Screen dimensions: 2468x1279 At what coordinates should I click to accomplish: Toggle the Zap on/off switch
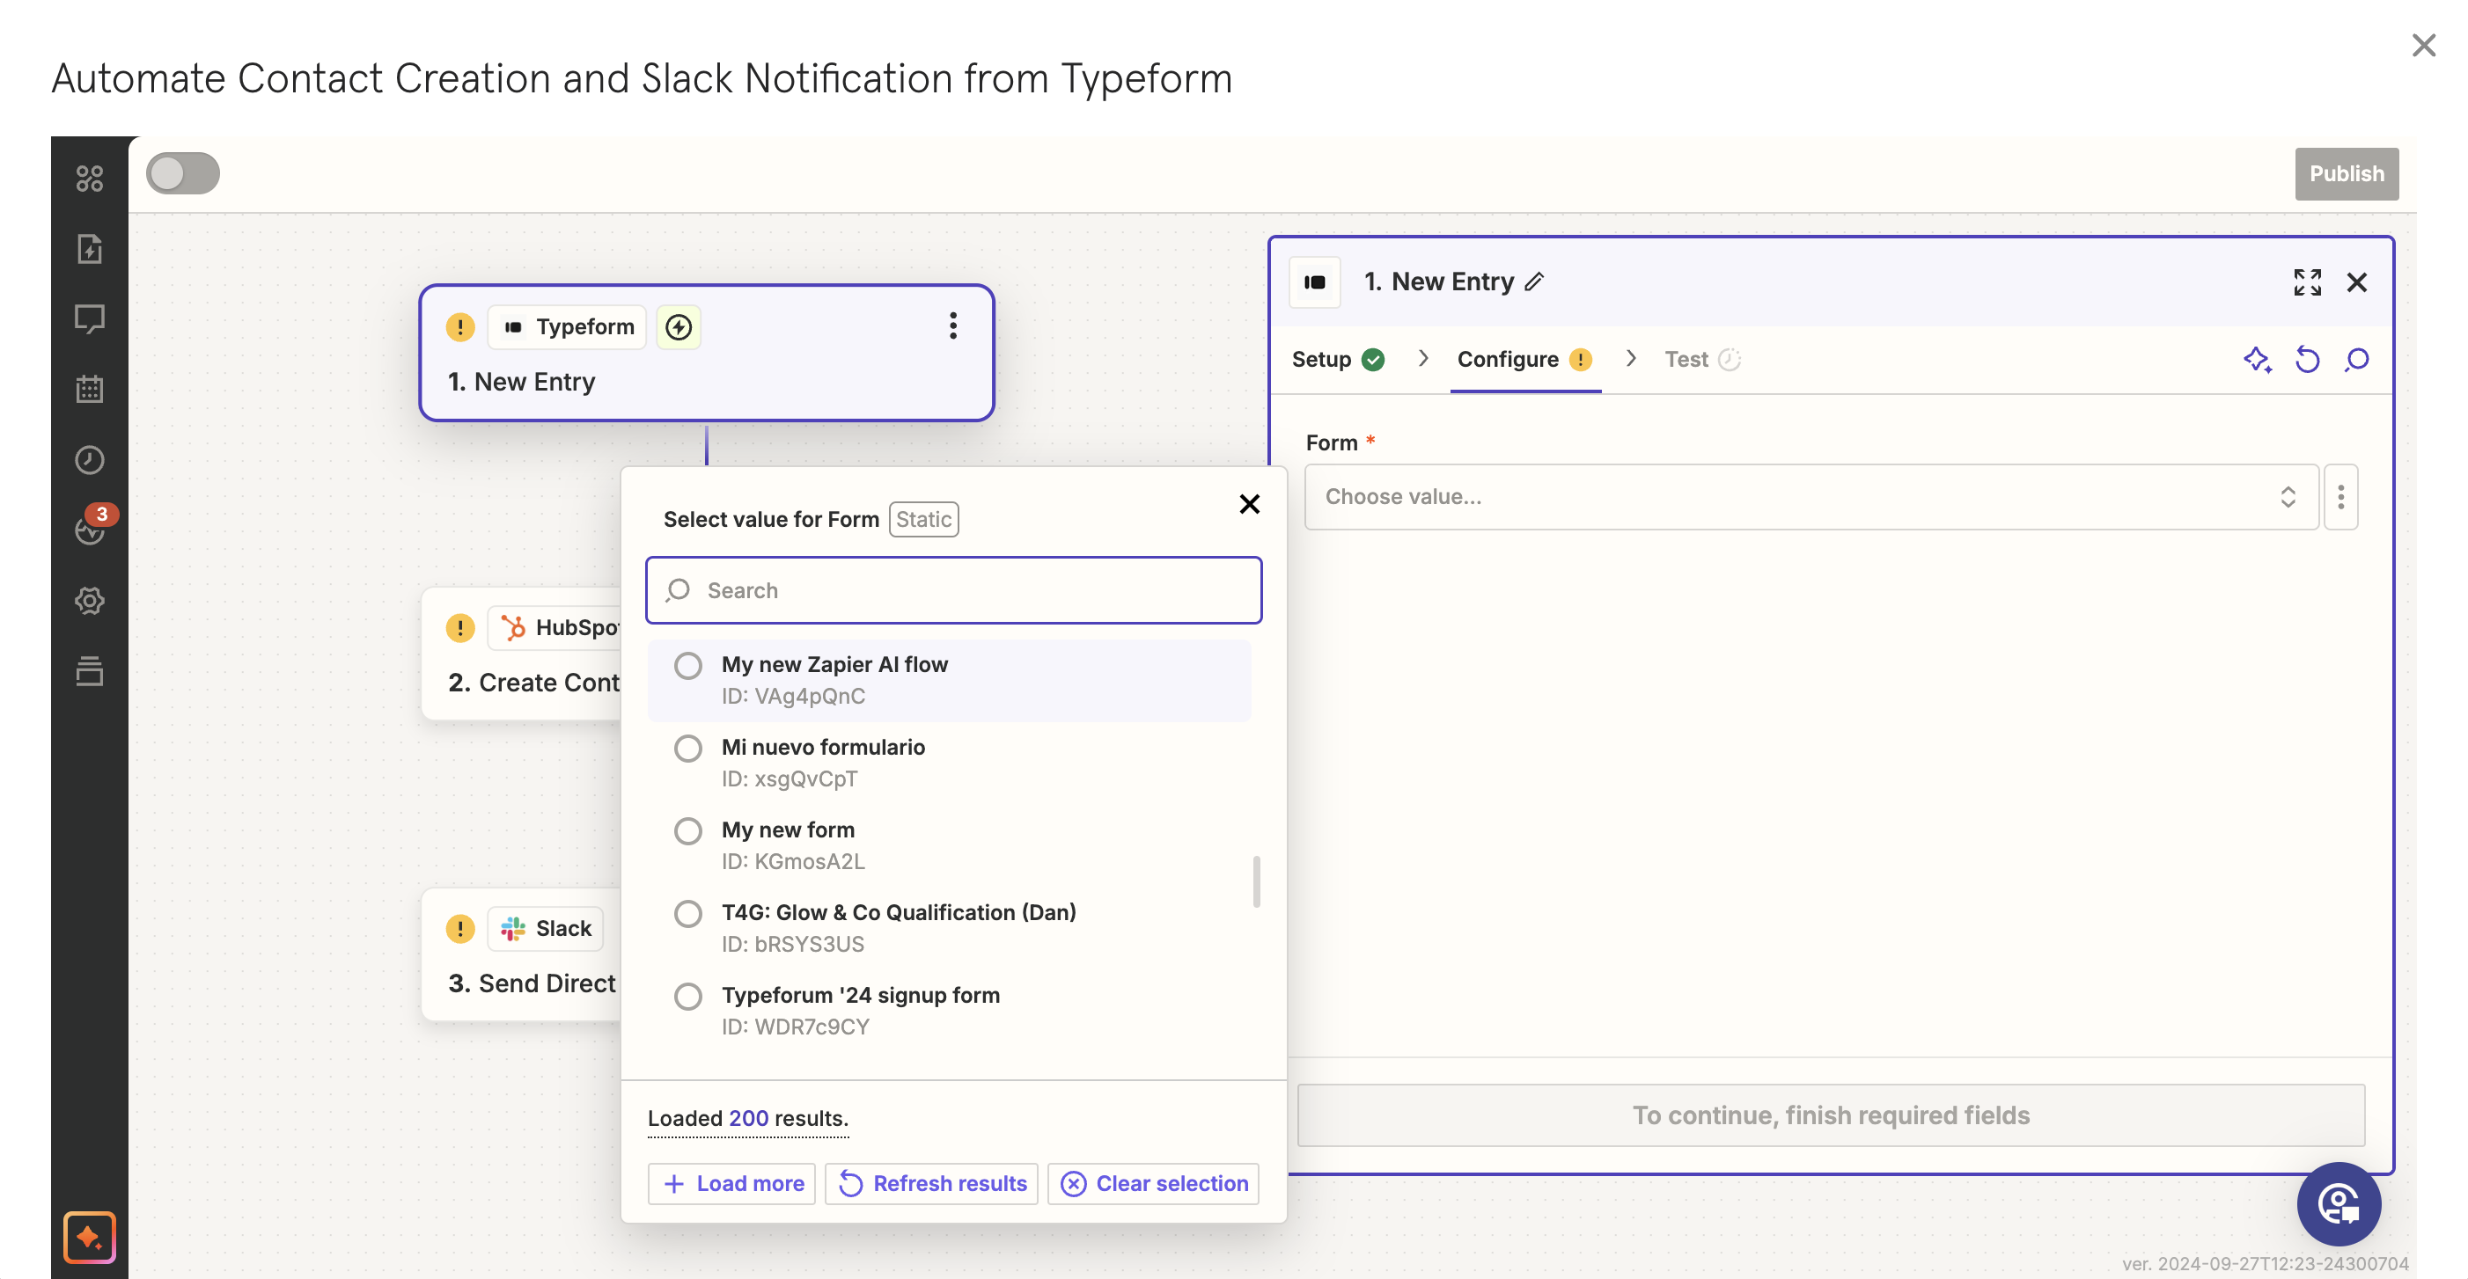(x=183, y=173)
